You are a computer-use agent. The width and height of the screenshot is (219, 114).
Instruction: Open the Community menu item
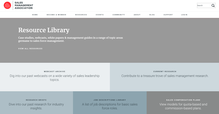tap(119, 15)
